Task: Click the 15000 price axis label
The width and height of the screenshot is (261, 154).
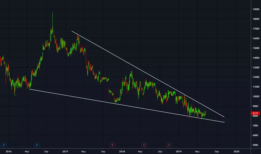Action: [256, 48]
